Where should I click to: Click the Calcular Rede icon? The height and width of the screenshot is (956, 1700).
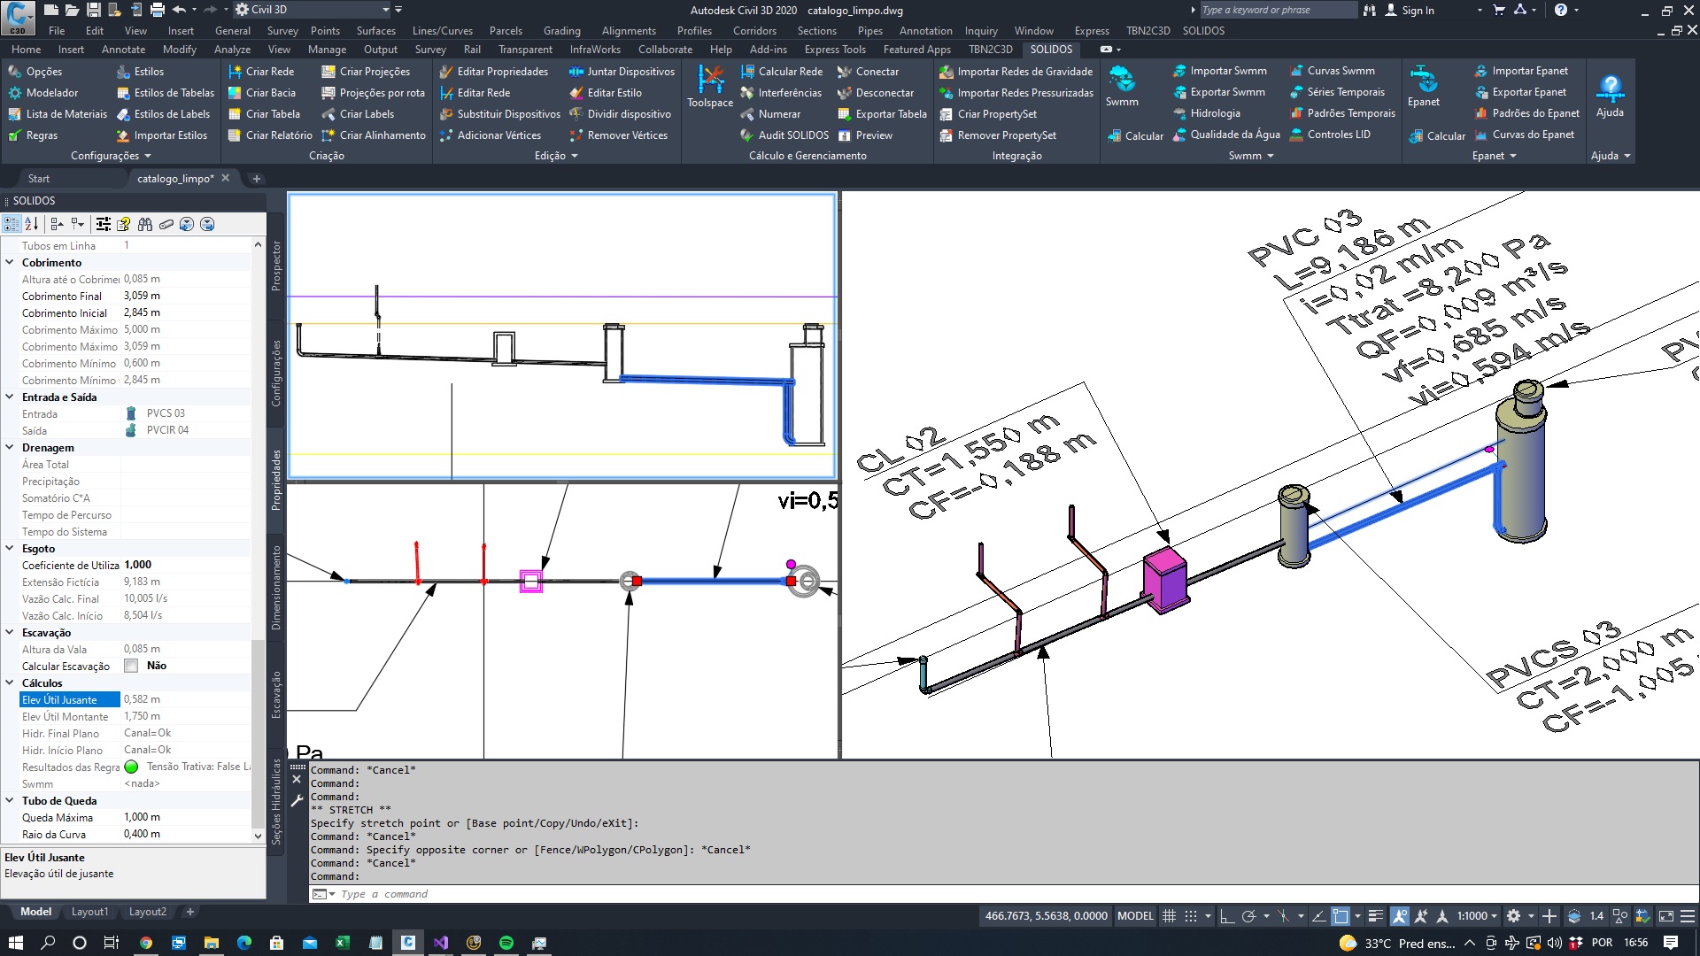[747, 72]
